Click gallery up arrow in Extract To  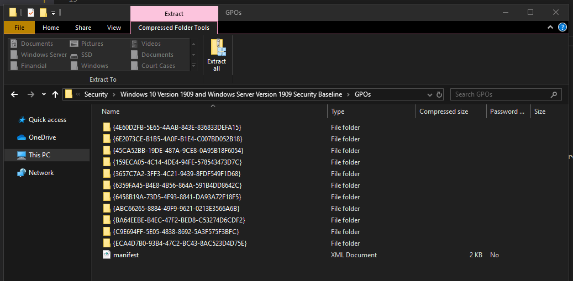194,44
